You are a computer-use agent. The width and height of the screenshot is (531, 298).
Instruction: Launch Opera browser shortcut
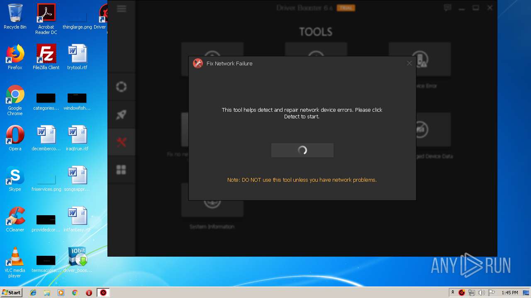[15, 138]
